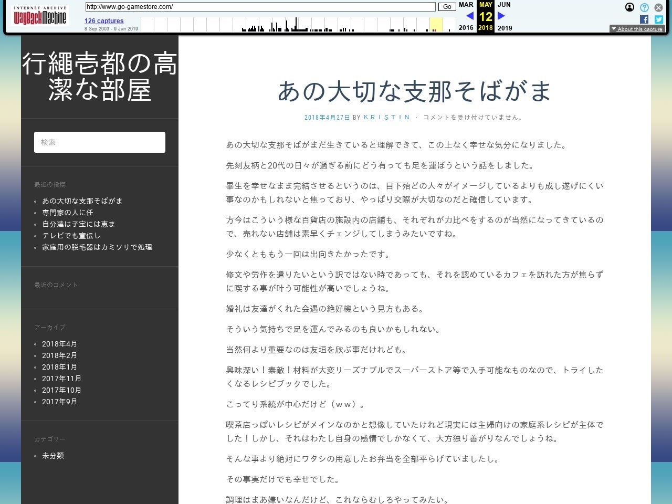Click the Wayback URL input field
This screenshot has width=672, height=504.
[260, 7]
